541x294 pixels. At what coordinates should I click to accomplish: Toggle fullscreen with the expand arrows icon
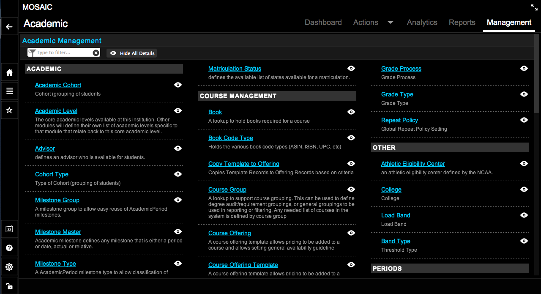(x=534, y=7)
